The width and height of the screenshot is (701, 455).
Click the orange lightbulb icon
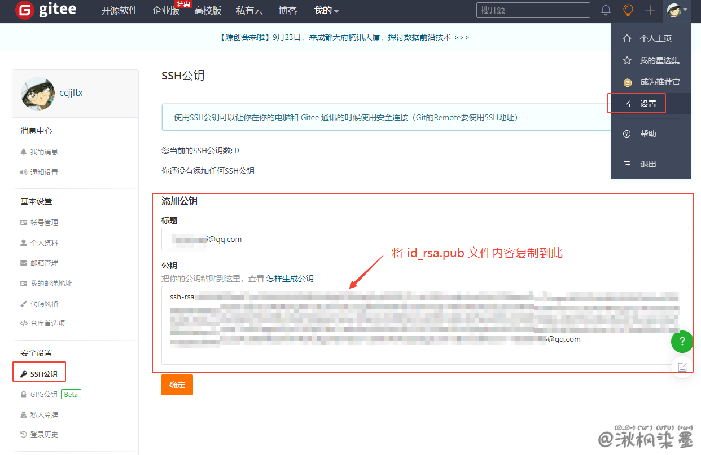coord(628,10)
